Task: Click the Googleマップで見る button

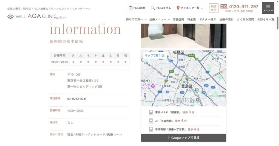Action: (x=183, y=138)
